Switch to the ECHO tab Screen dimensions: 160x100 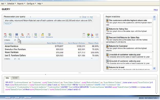pyautogui.click(x=15, y=78)
